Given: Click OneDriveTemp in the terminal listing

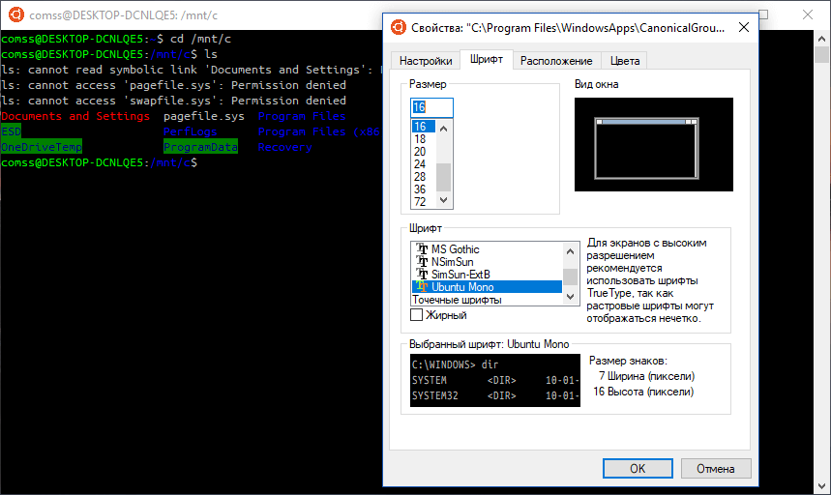Looking at the screenshot, I should pos(42,147).
